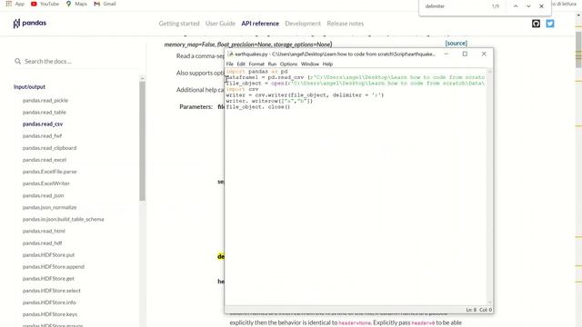Open the pandas Twitter icon
Screen dimensions: 582x327
[x=550, y=24]
